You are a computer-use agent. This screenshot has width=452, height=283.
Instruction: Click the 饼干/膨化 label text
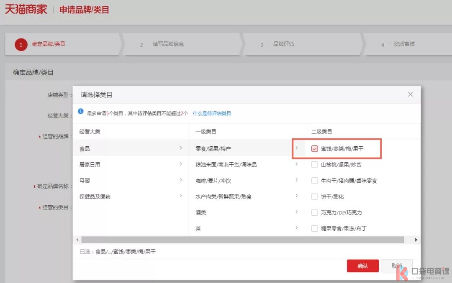click(x=332, y=196)
